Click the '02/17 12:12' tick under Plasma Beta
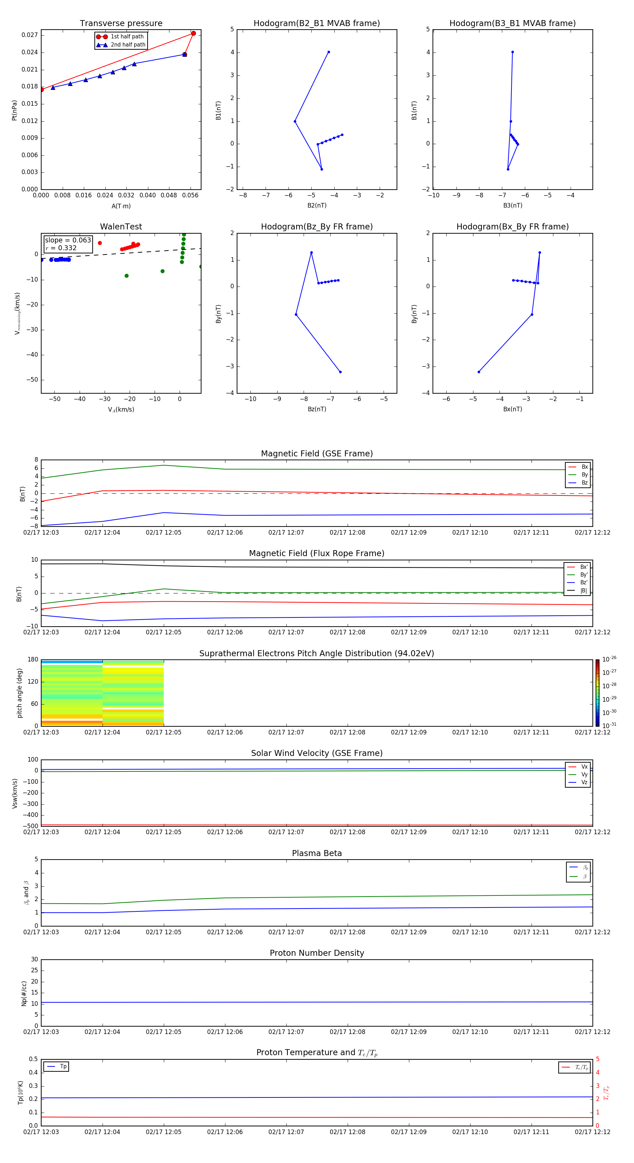 coord(592,932)
